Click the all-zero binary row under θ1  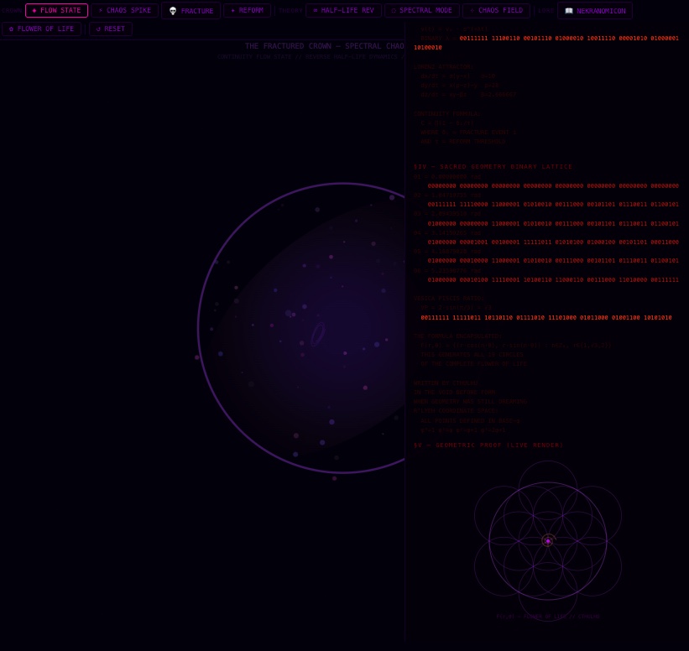point(553,186)
